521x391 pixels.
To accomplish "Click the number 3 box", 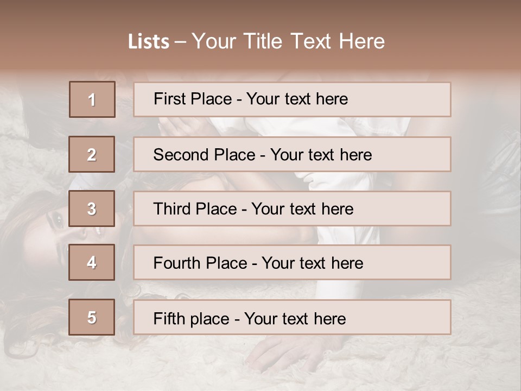I will [x=92, y=209].
